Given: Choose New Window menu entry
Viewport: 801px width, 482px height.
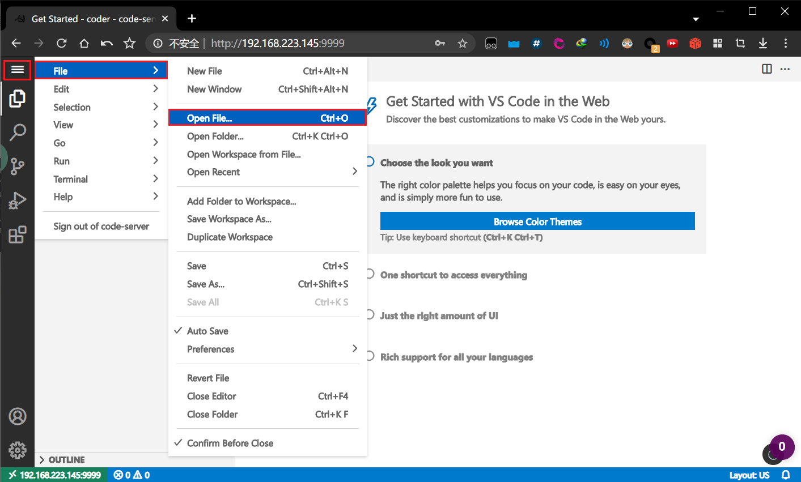Looking at the screenshot, I should coord(268,89).
